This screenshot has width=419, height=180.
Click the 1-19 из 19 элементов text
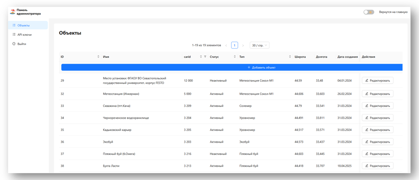pos(206,46)
